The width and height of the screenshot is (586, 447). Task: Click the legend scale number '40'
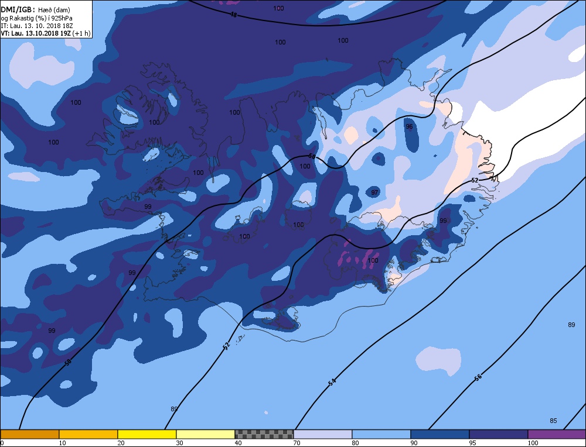[238, 443]
